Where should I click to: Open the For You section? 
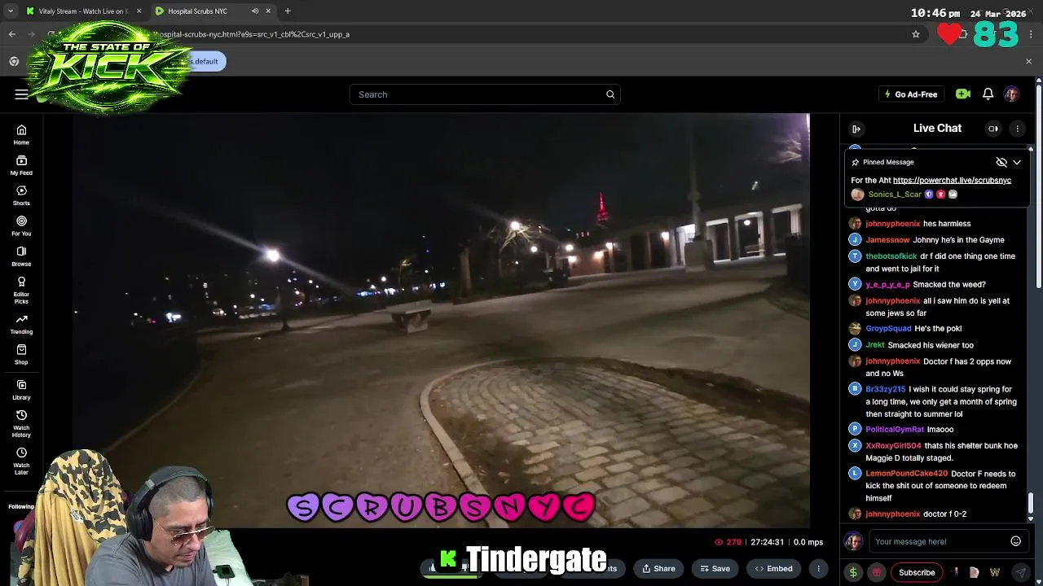click(21, 225)
